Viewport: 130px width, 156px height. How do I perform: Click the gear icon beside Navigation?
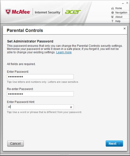pos(112,12)
